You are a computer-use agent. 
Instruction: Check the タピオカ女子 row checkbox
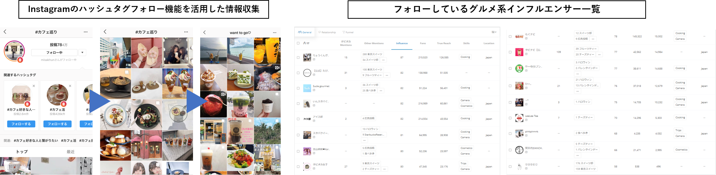pos(298,166)
